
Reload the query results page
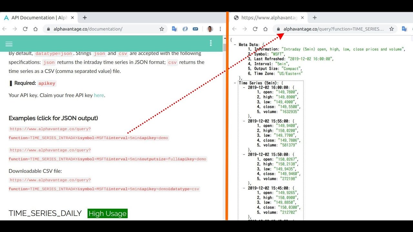pos(255,29)
